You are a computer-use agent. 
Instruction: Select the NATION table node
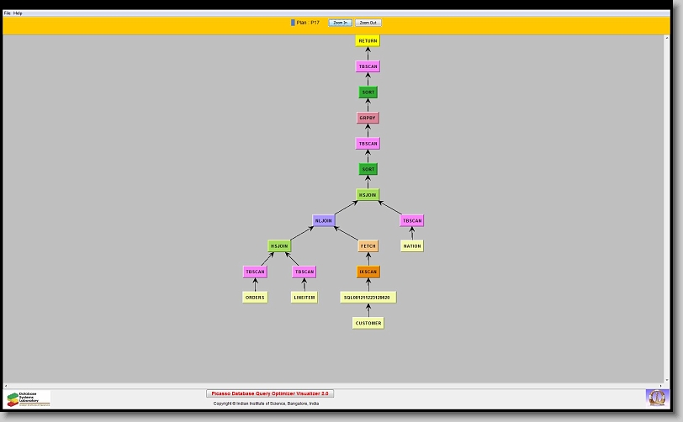tap(411, 246)
